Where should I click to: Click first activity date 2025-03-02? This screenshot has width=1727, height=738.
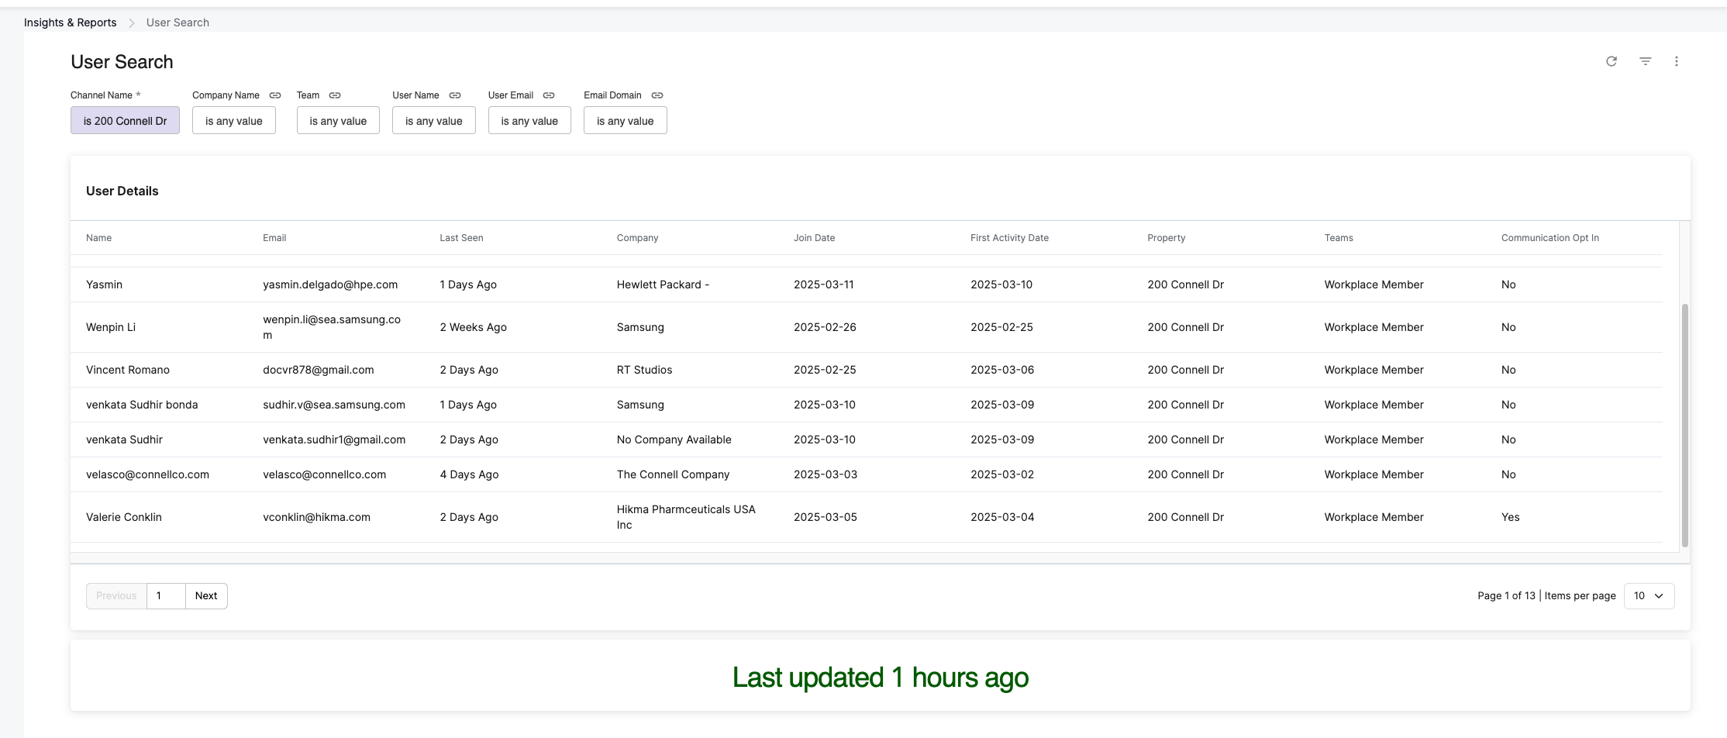(1002, 474)
